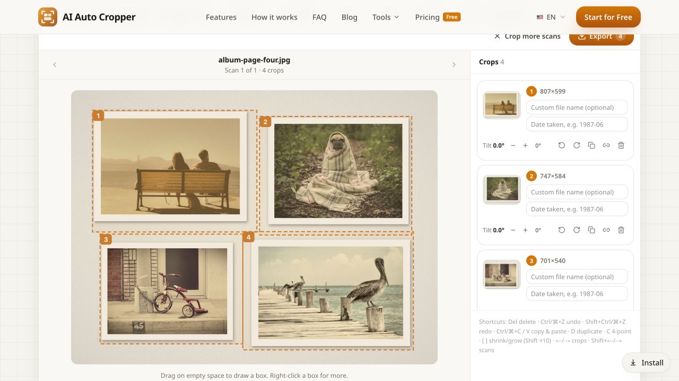Click the link icon on crop 2
Screen dimensions: 679x381
(606, 230)
